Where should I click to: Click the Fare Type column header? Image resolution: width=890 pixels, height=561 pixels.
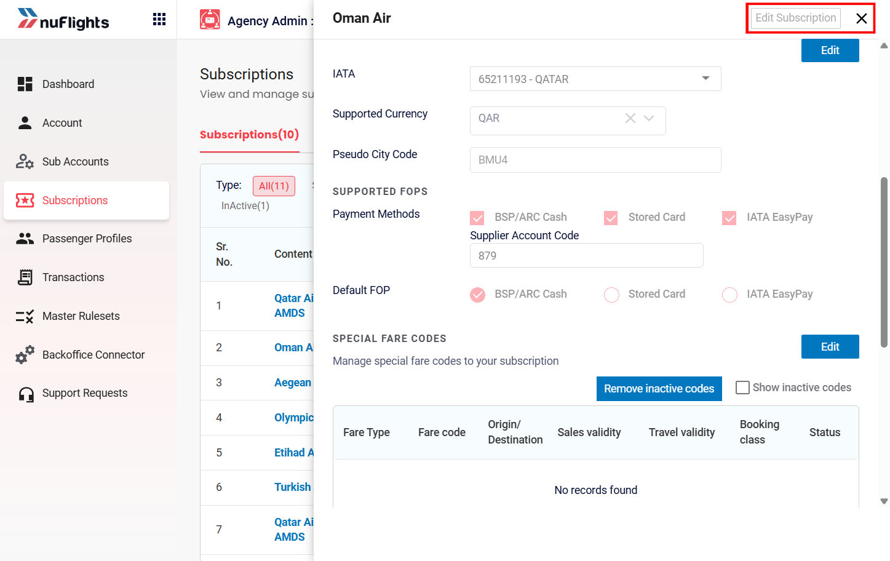click(367, 432)
